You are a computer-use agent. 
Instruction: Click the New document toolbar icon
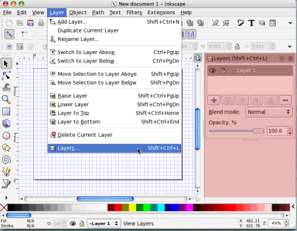point(9,23)
